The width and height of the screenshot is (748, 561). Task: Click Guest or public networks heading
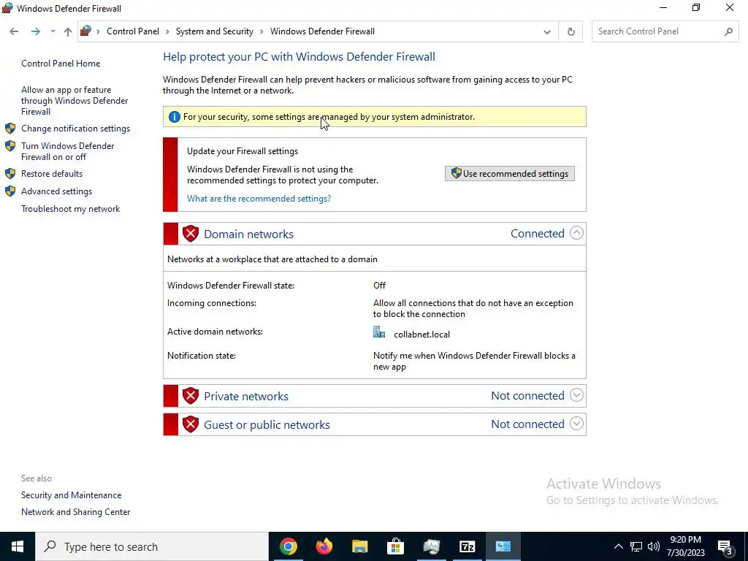pyautogui.click(x=267, y=425)
